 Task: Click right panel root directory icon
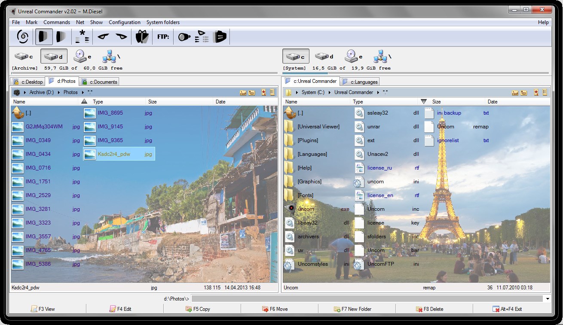pyautogui.click(x=515, y=92)
